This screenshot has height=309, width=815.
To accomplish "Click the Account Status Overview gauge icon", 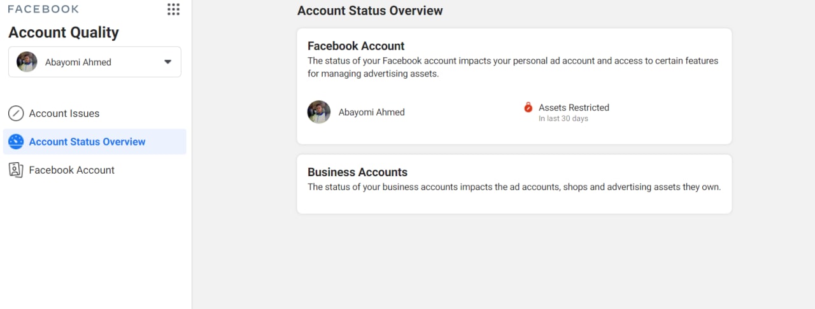I will pyautogui.click(x=16, y=142).
